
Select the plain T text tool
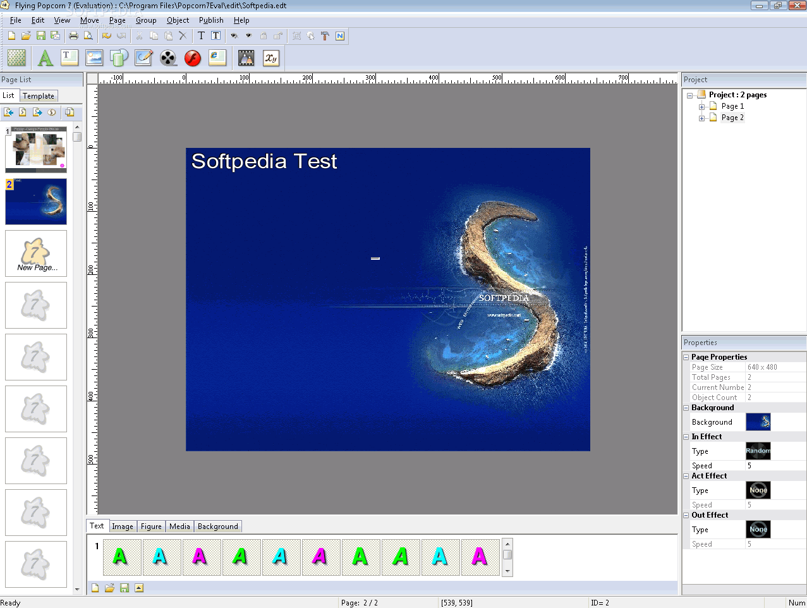point(201,36)
